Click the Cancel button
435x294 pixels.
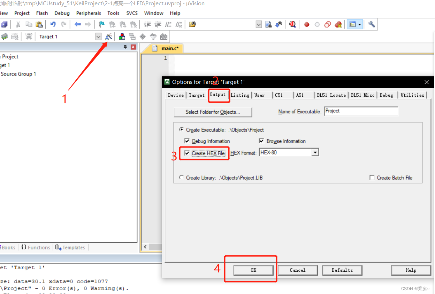pos(298,270)
